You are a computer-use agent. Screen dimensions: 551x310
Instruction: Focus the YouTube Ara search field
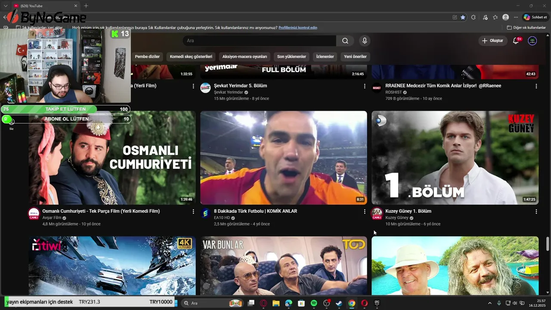(260, 40)
